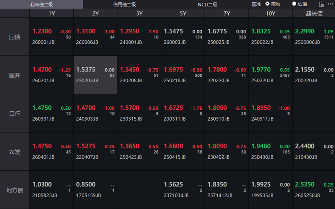Open bond 2571412.IB quote cell

click(227, 190)
